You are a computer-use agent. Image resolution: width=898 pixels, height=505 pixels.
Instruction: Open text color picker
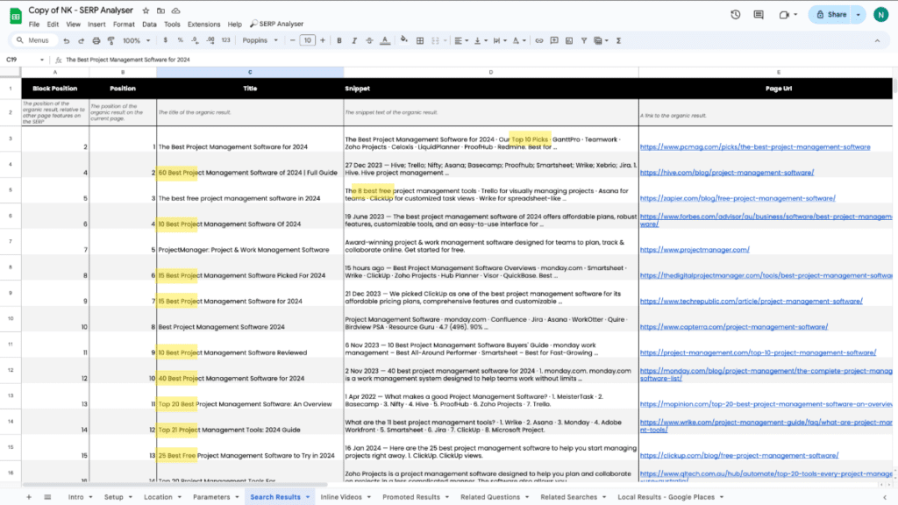click(x=385, y=40)
